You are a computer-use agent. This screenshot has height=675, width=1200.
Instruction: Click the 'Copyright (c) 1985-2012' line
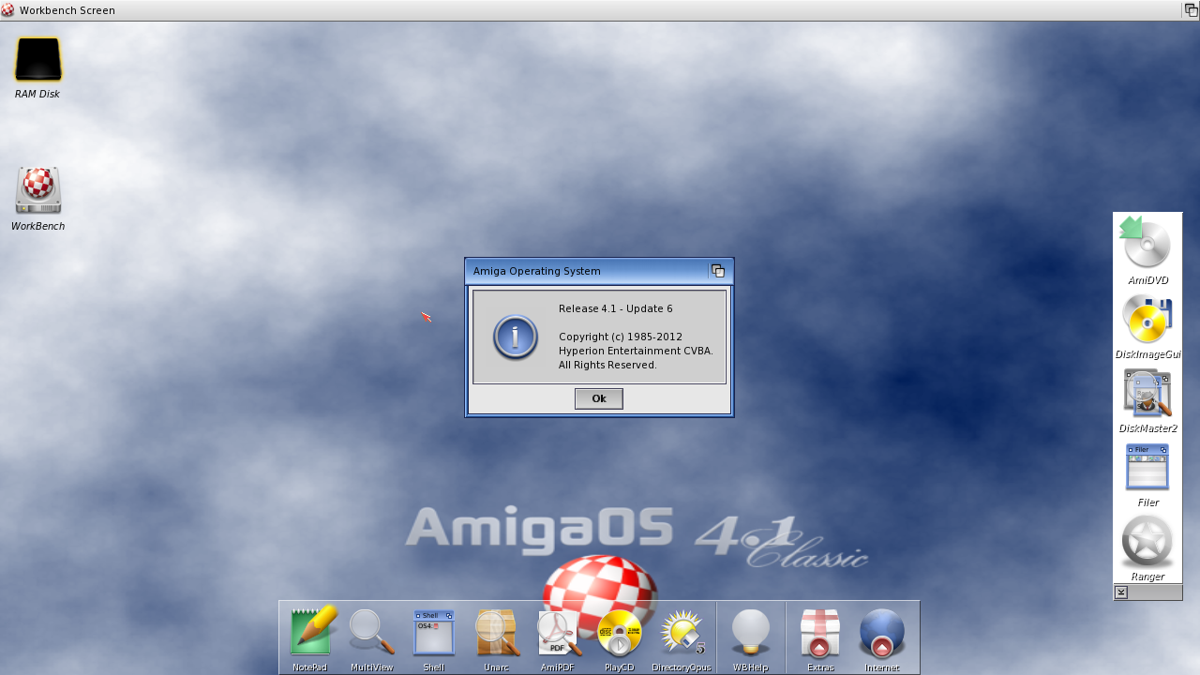click(x=621, y=337)
